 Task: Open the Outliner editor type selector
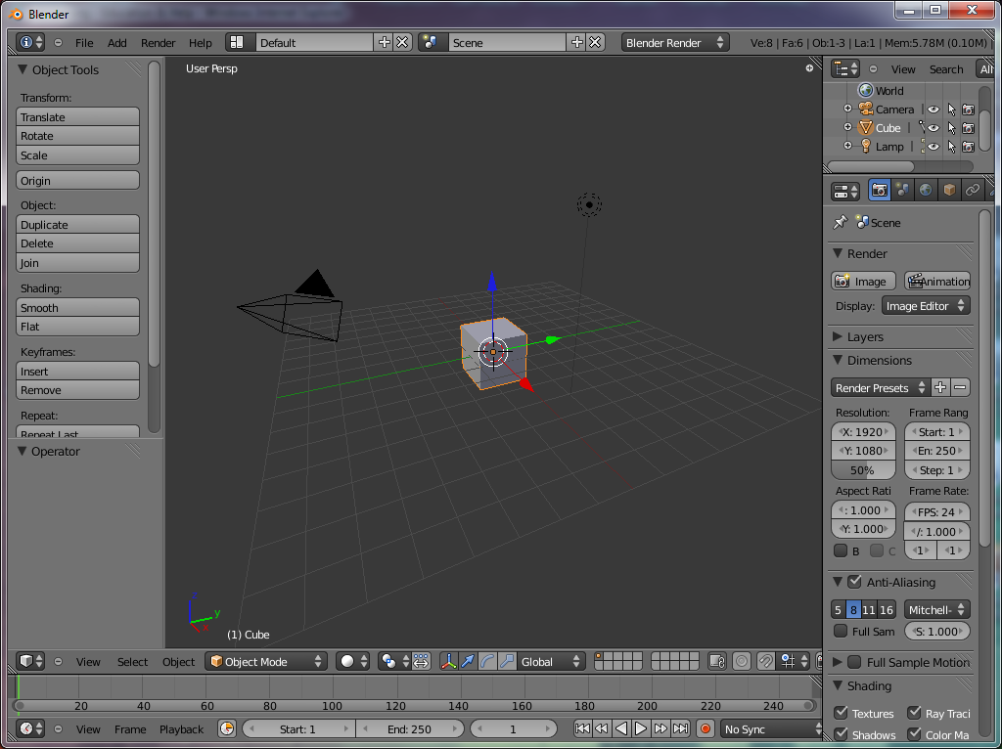click(x=845, y=69)
